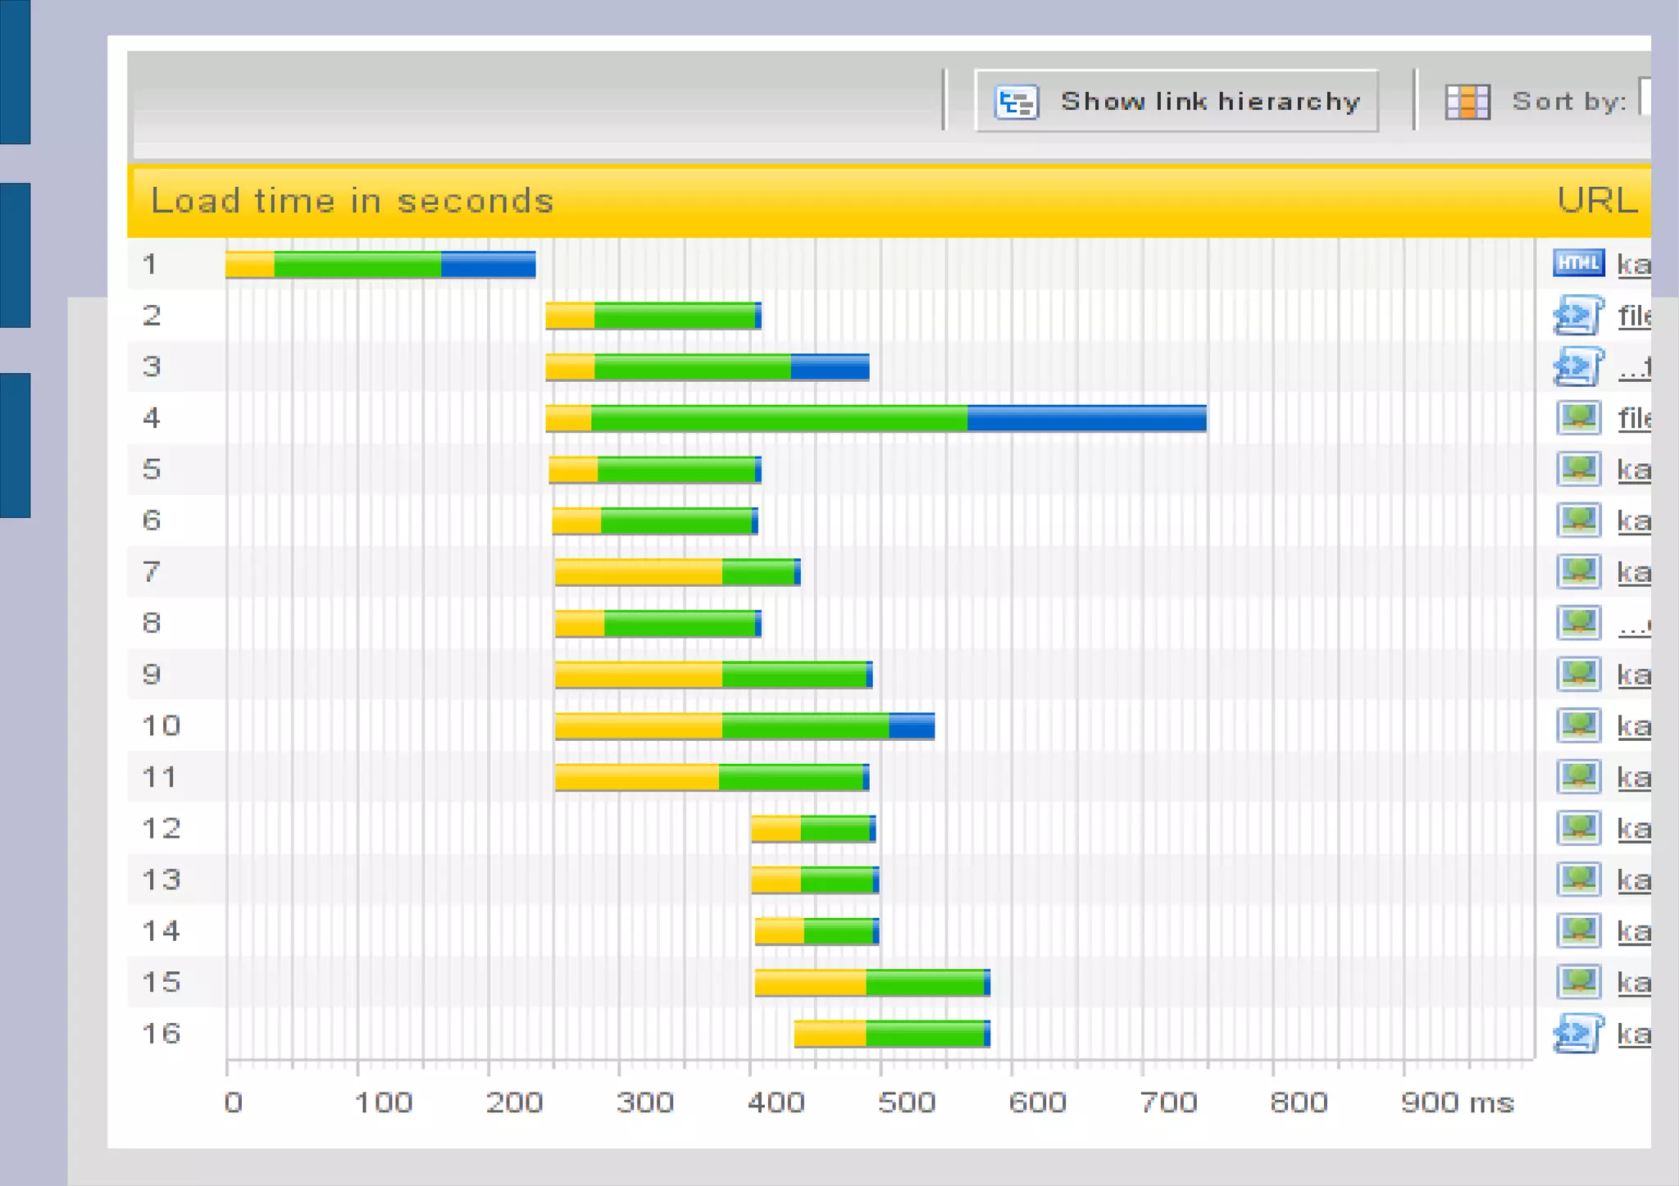Click the script file icon in row 16
The image size is (1679, 1186).
point(1577,1034)
